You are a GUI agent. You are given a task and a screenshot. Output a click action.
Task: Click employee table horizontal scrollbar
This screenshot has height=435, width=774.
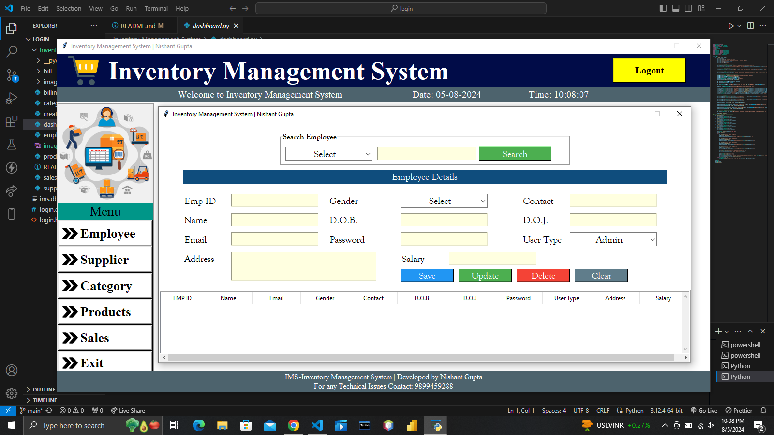click(421, 357)
